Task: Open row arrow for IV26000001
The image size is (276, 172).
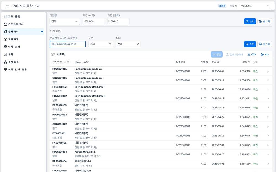Action: (268, 136)
